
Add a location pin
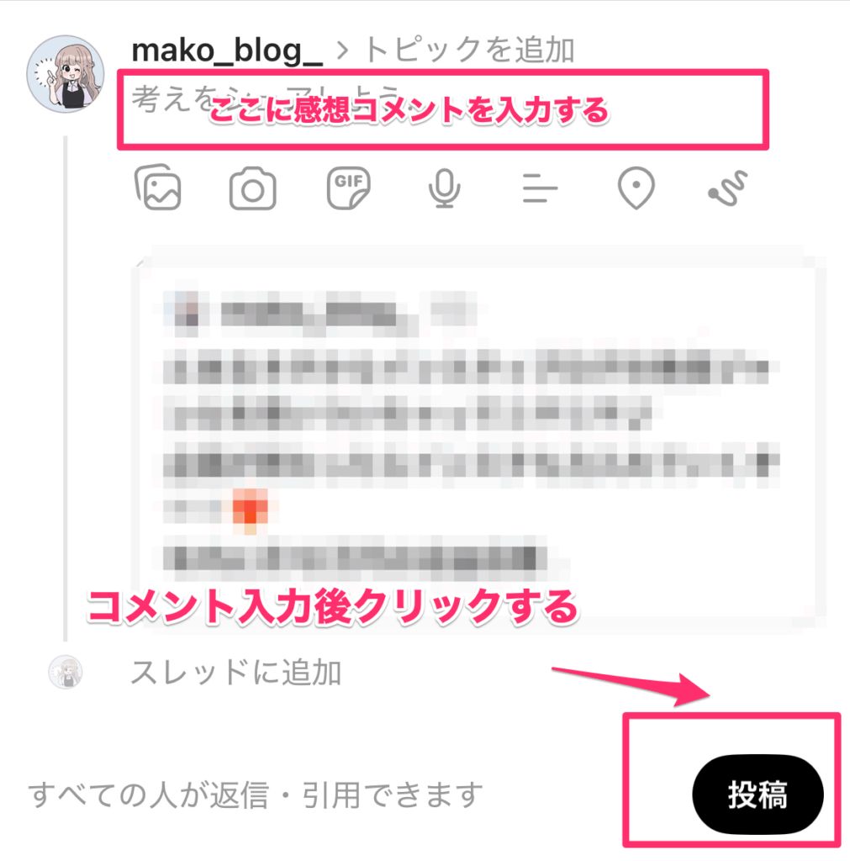coord(636,188)
